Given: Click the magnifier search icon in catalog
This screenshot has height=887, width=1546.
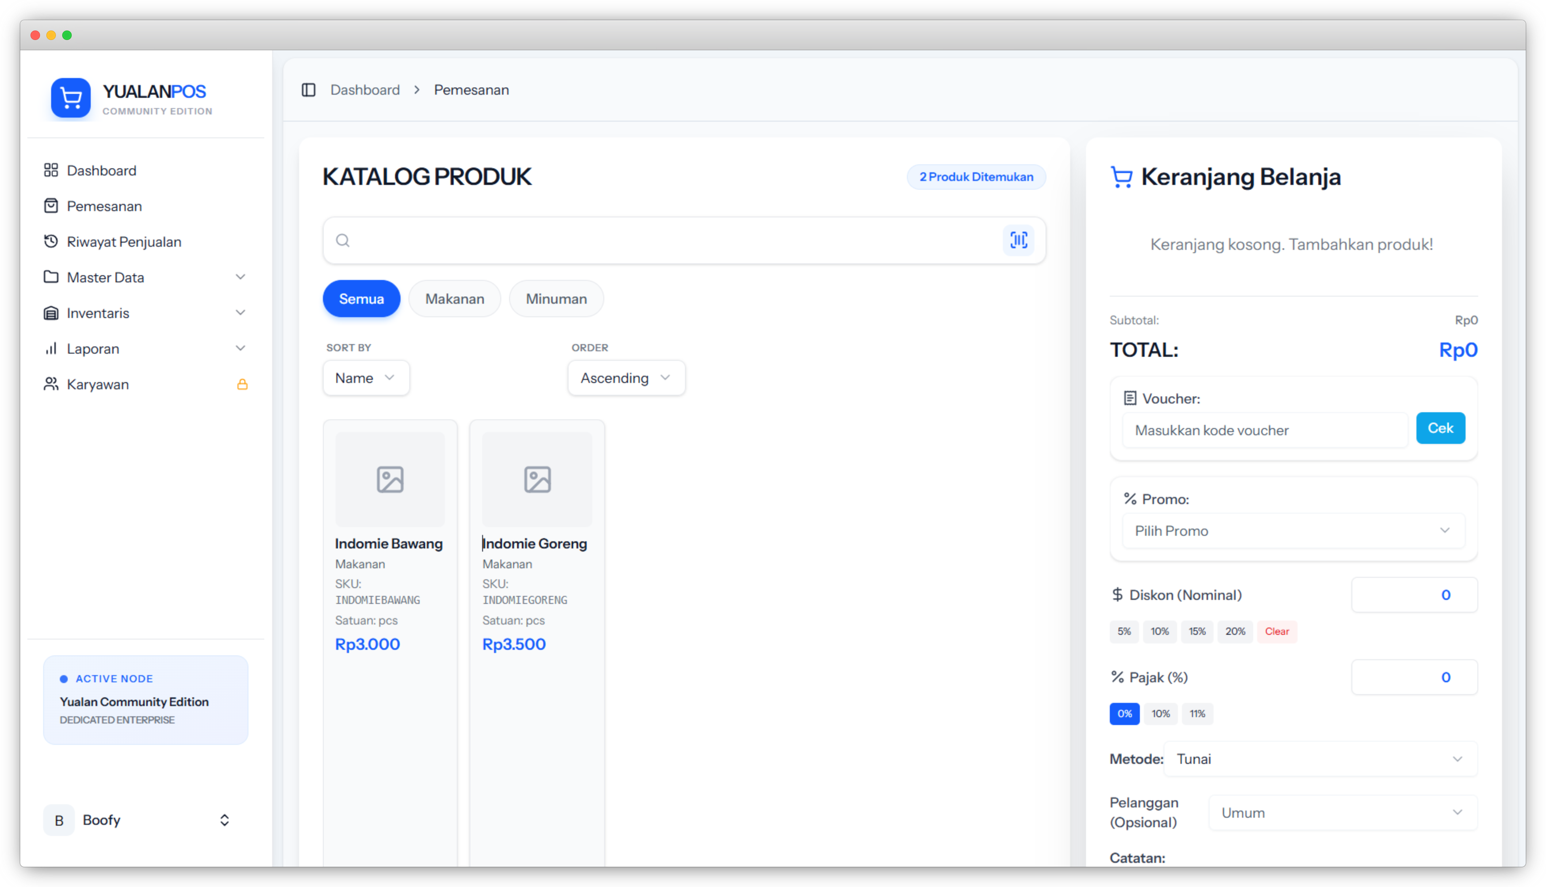Looking at the screenshot, I should (x=343, y=241).
